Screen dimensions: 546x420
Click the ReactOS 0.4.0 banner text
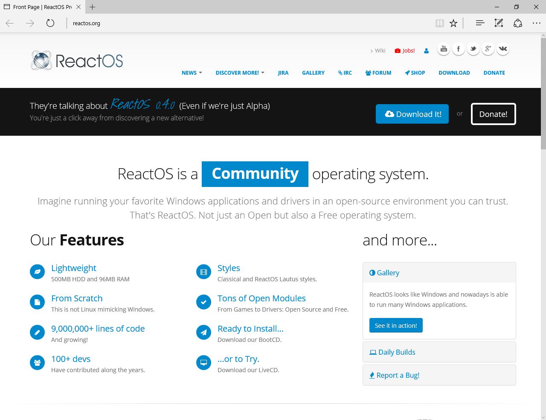pyautogui.click(x=143, y=104)
